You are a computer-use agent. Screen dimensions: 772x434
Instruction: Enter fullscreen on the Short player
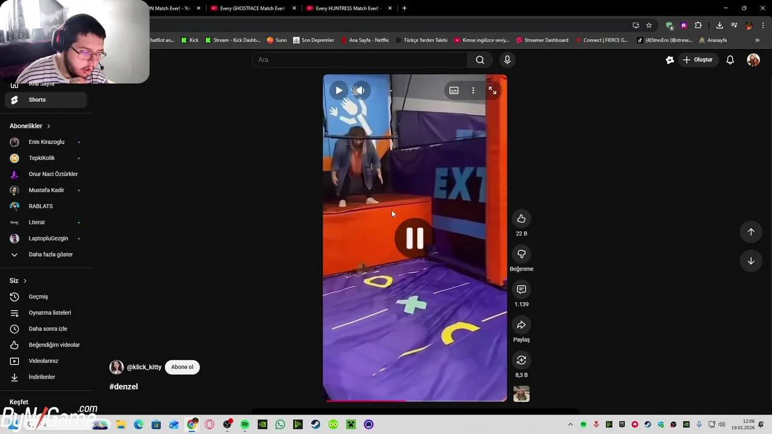(493, 90)
